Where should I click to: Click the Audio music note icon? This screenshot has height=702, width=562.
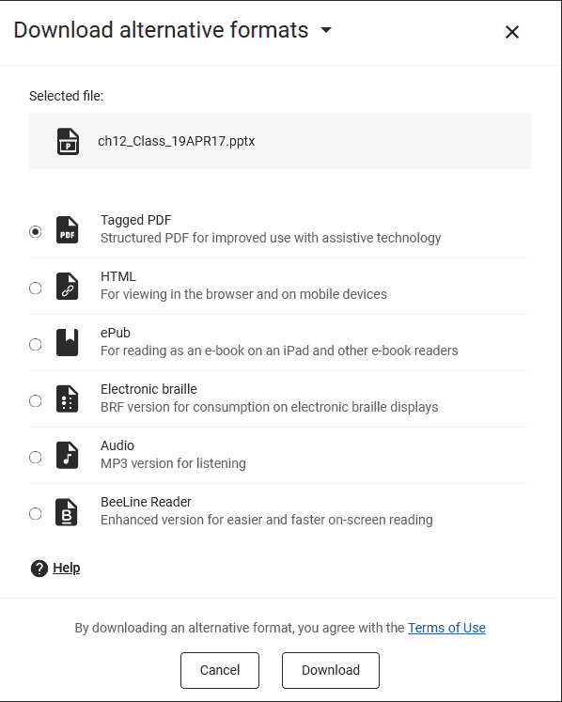click(x=67, y=456)
